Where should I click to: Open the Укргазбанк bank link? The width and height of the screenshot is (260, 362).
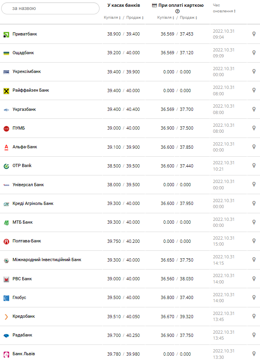24,109
